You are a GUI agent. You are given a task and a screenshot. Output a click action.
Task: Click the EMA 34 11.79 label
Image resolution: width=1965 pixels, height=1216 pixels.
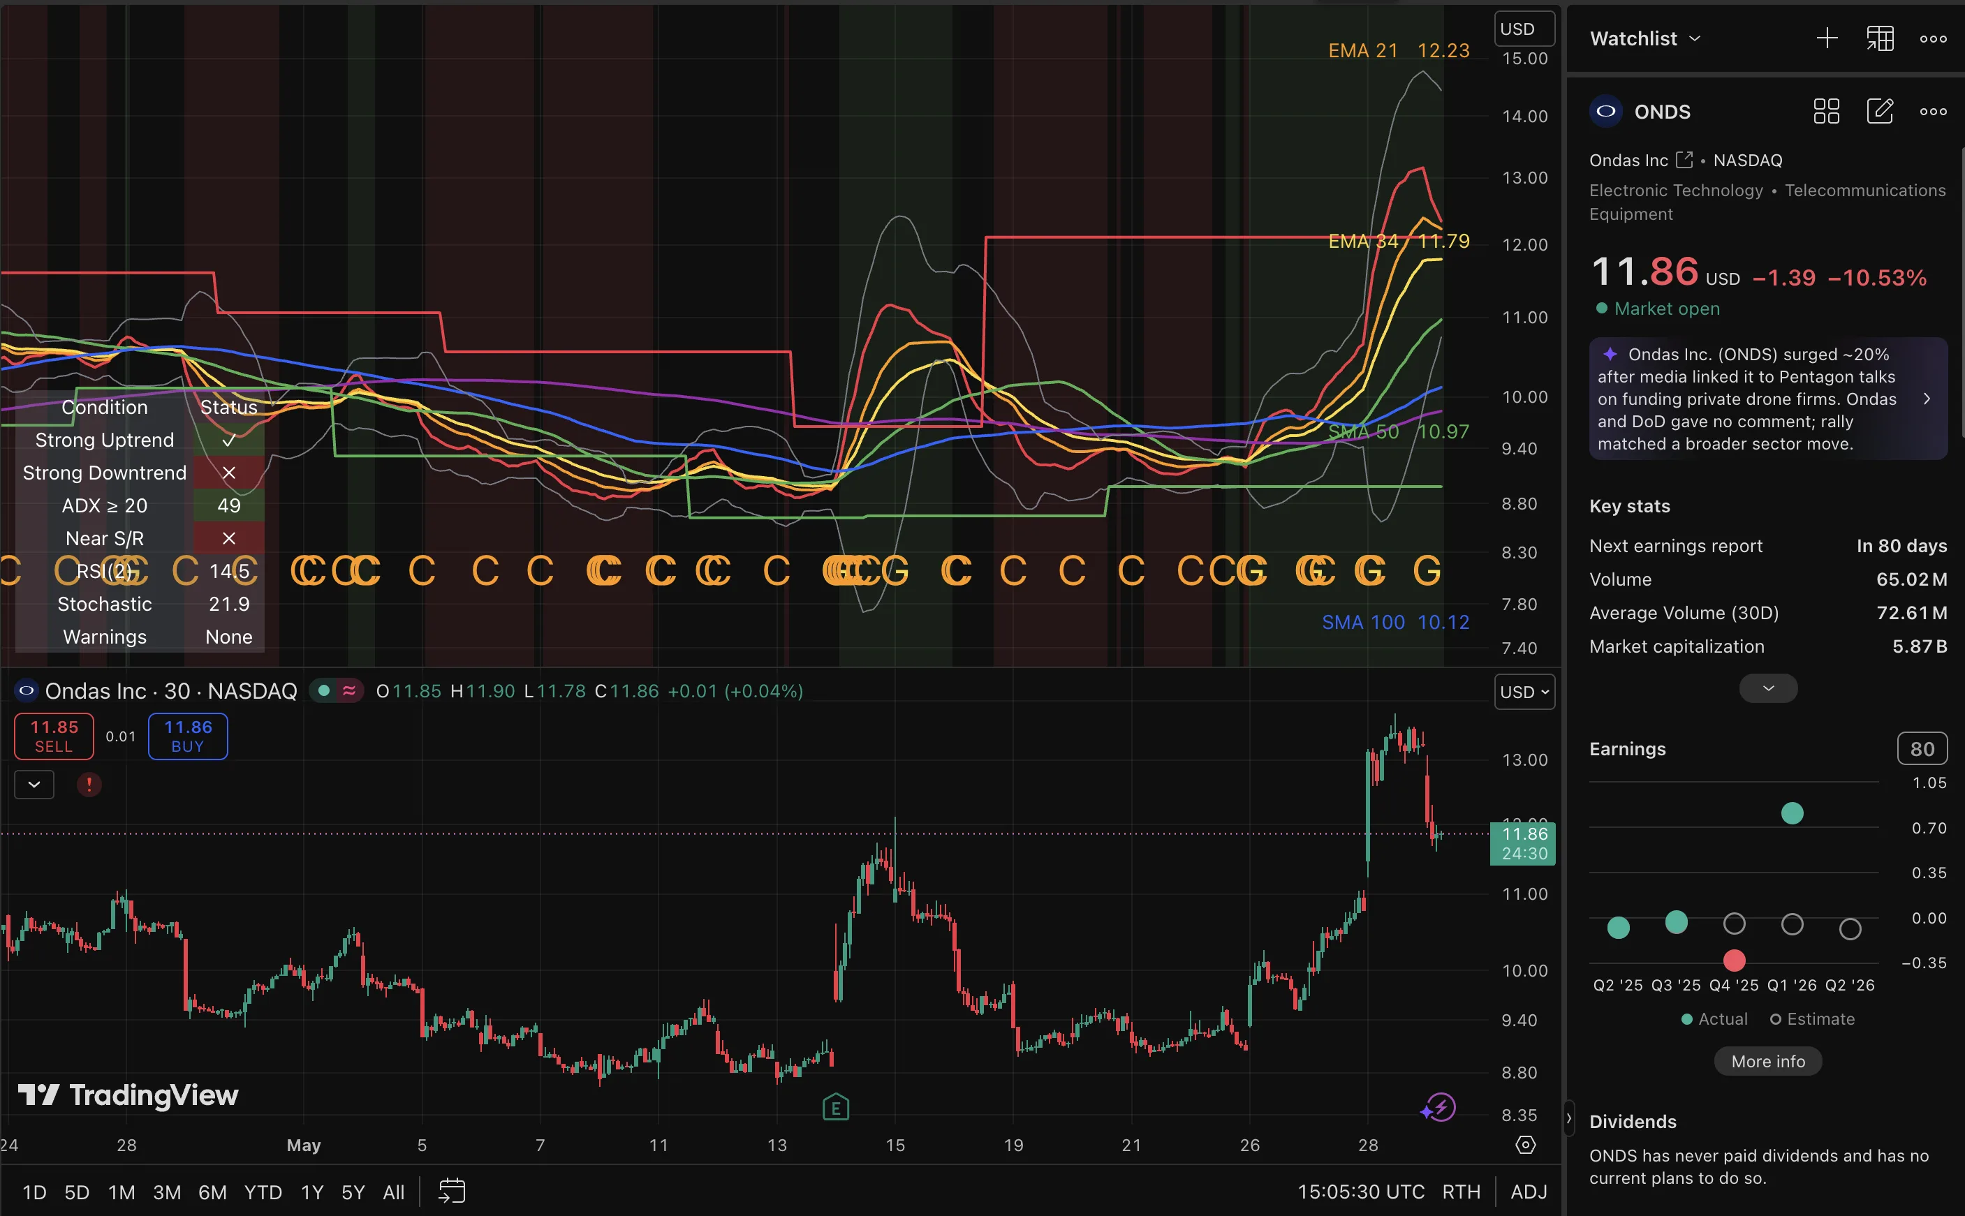[x=1399, y=242]
